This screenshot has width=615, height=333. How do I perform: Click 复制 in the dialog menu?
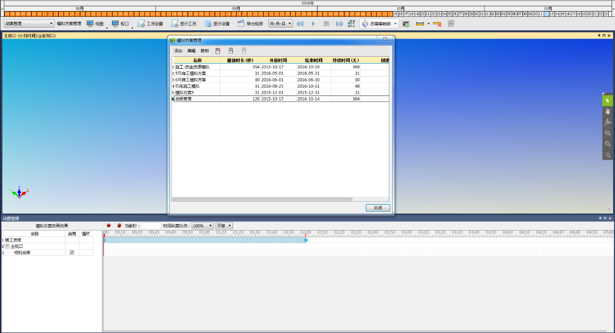(x=205, y=51)
